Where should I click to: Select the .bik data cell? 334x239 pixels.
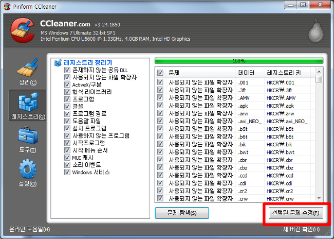pos(242,145)
